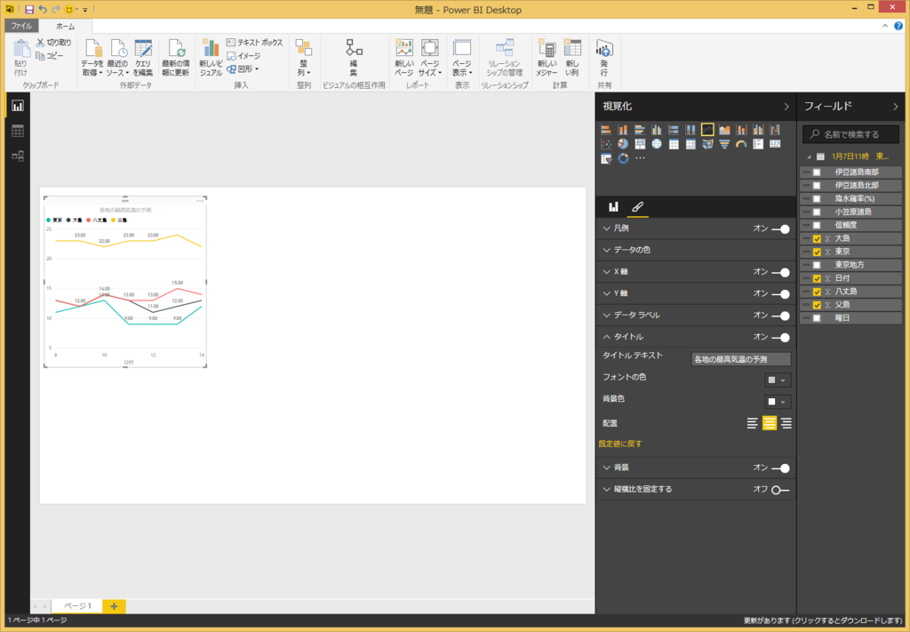910x632 pixels.
Task: Open the Format paintbrush tab
Action: coord(637,206)
